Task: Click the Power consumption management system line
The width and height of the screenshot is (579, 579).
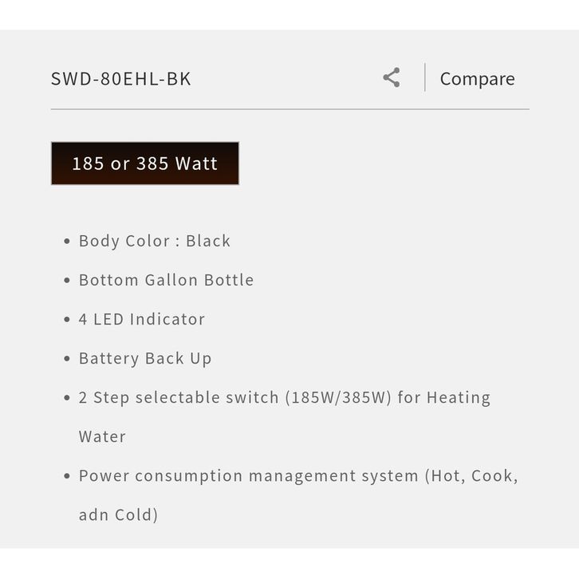Action: coord(298,475)
